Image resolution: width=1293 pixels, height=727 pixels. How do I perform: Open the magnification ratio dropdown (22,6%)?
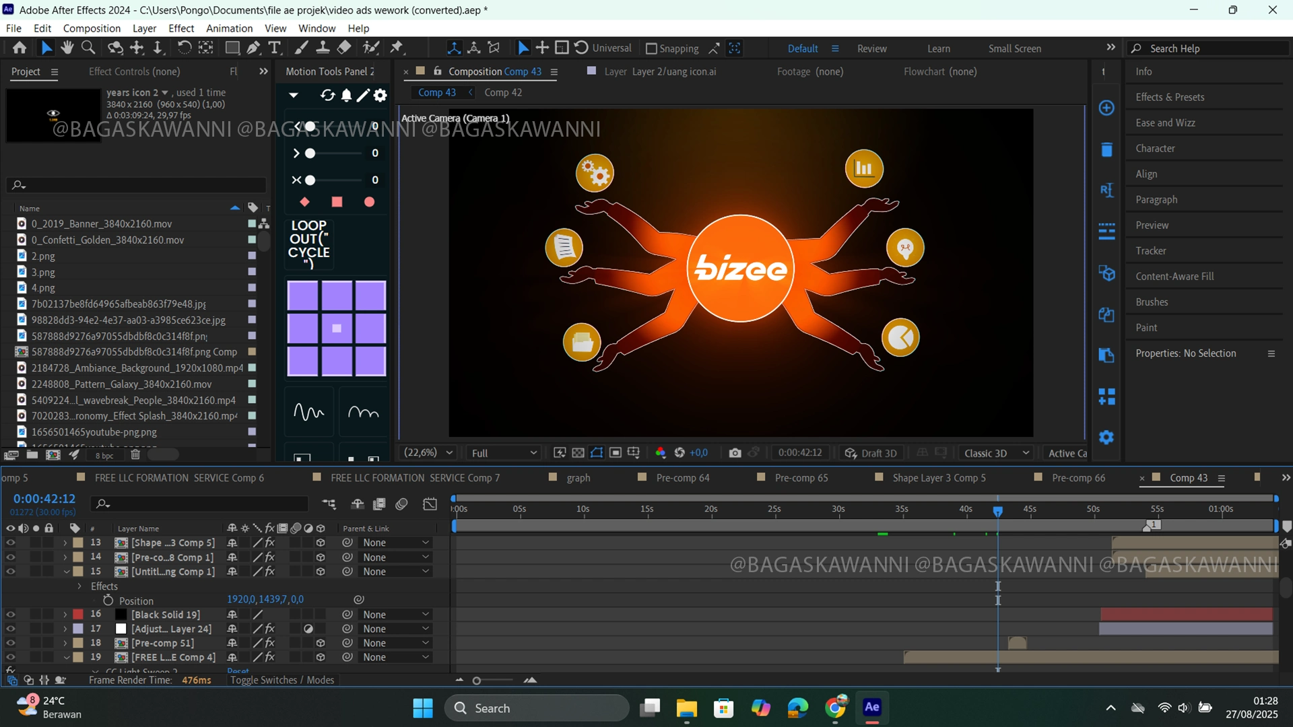(x=428, y=453)
